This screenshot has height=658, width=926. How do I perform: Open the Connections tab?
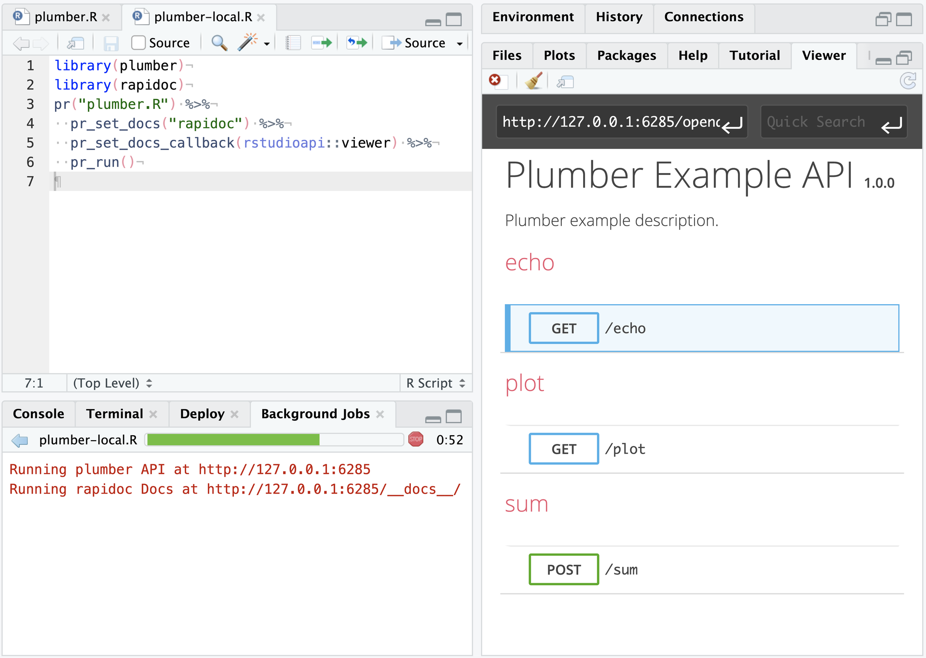tap(704, 17)
